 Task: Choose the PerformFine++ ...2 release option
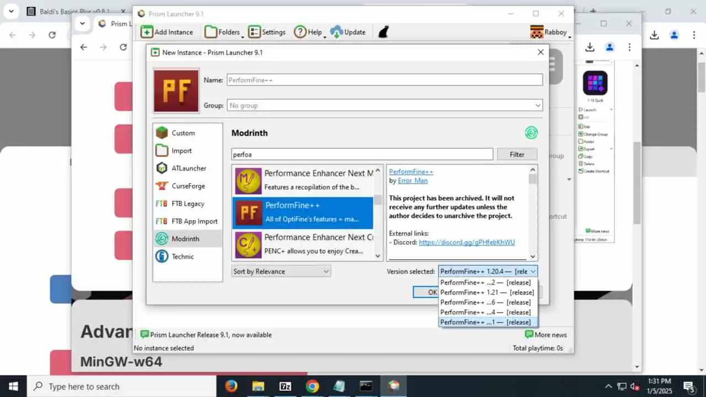(x=488, y=282)
